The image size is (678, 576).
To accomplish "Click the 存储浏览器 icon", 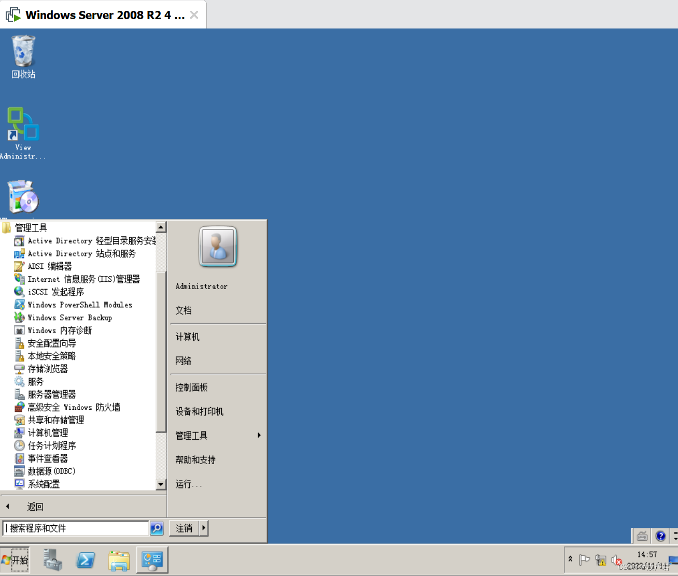I will click(19, 369).
